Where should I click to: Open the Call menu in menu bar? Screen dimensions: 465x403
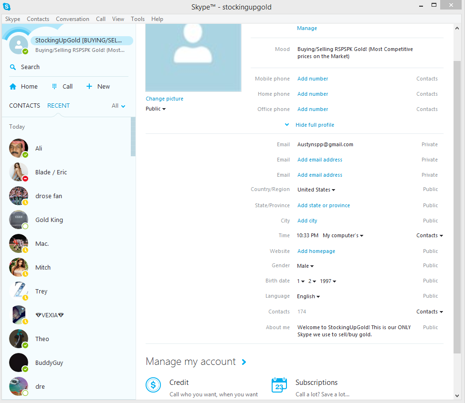coord(101,19)
